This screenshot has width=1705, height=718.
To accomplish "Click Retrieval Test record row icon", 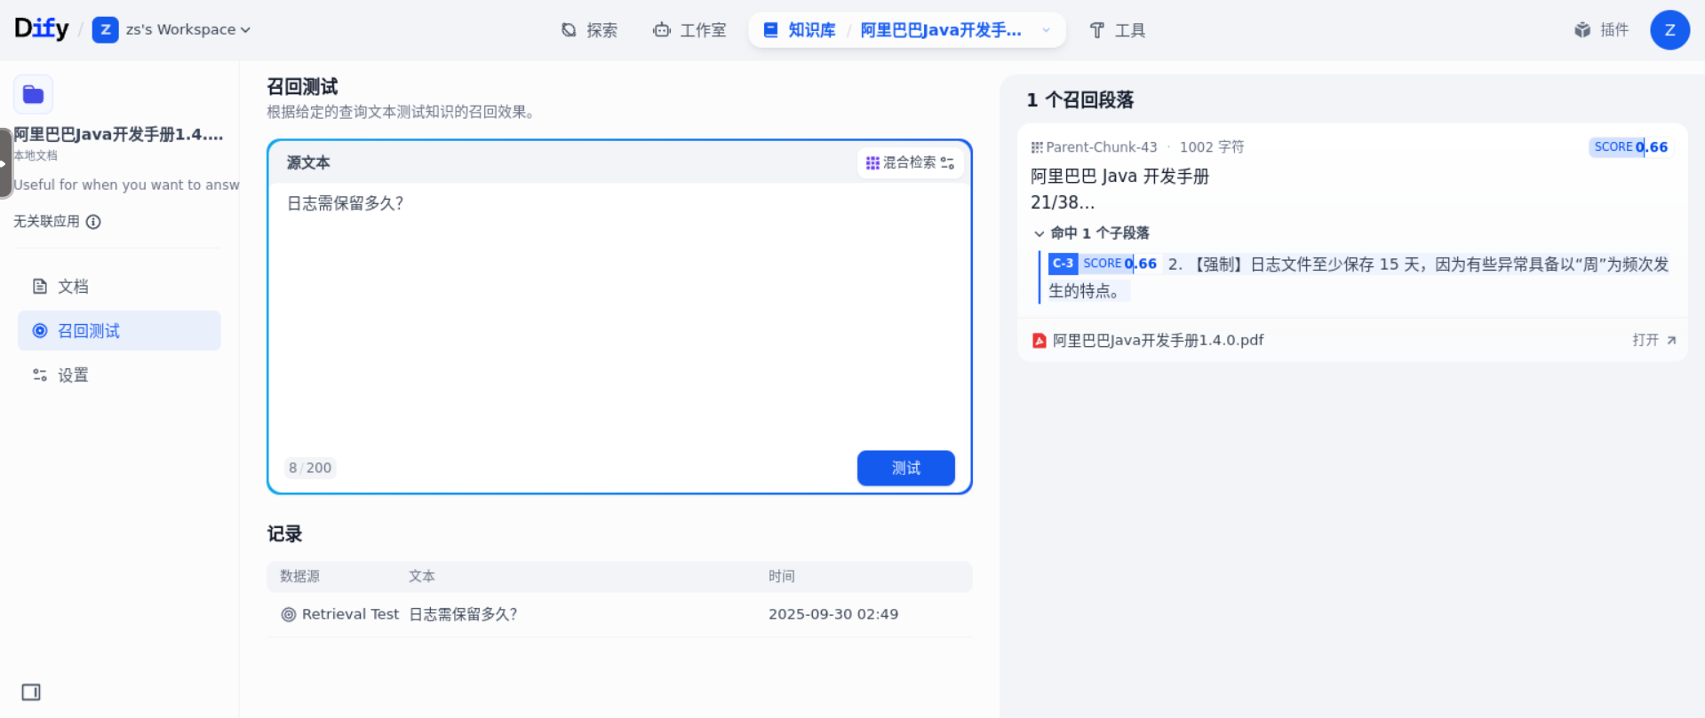I will click(289, 614).
